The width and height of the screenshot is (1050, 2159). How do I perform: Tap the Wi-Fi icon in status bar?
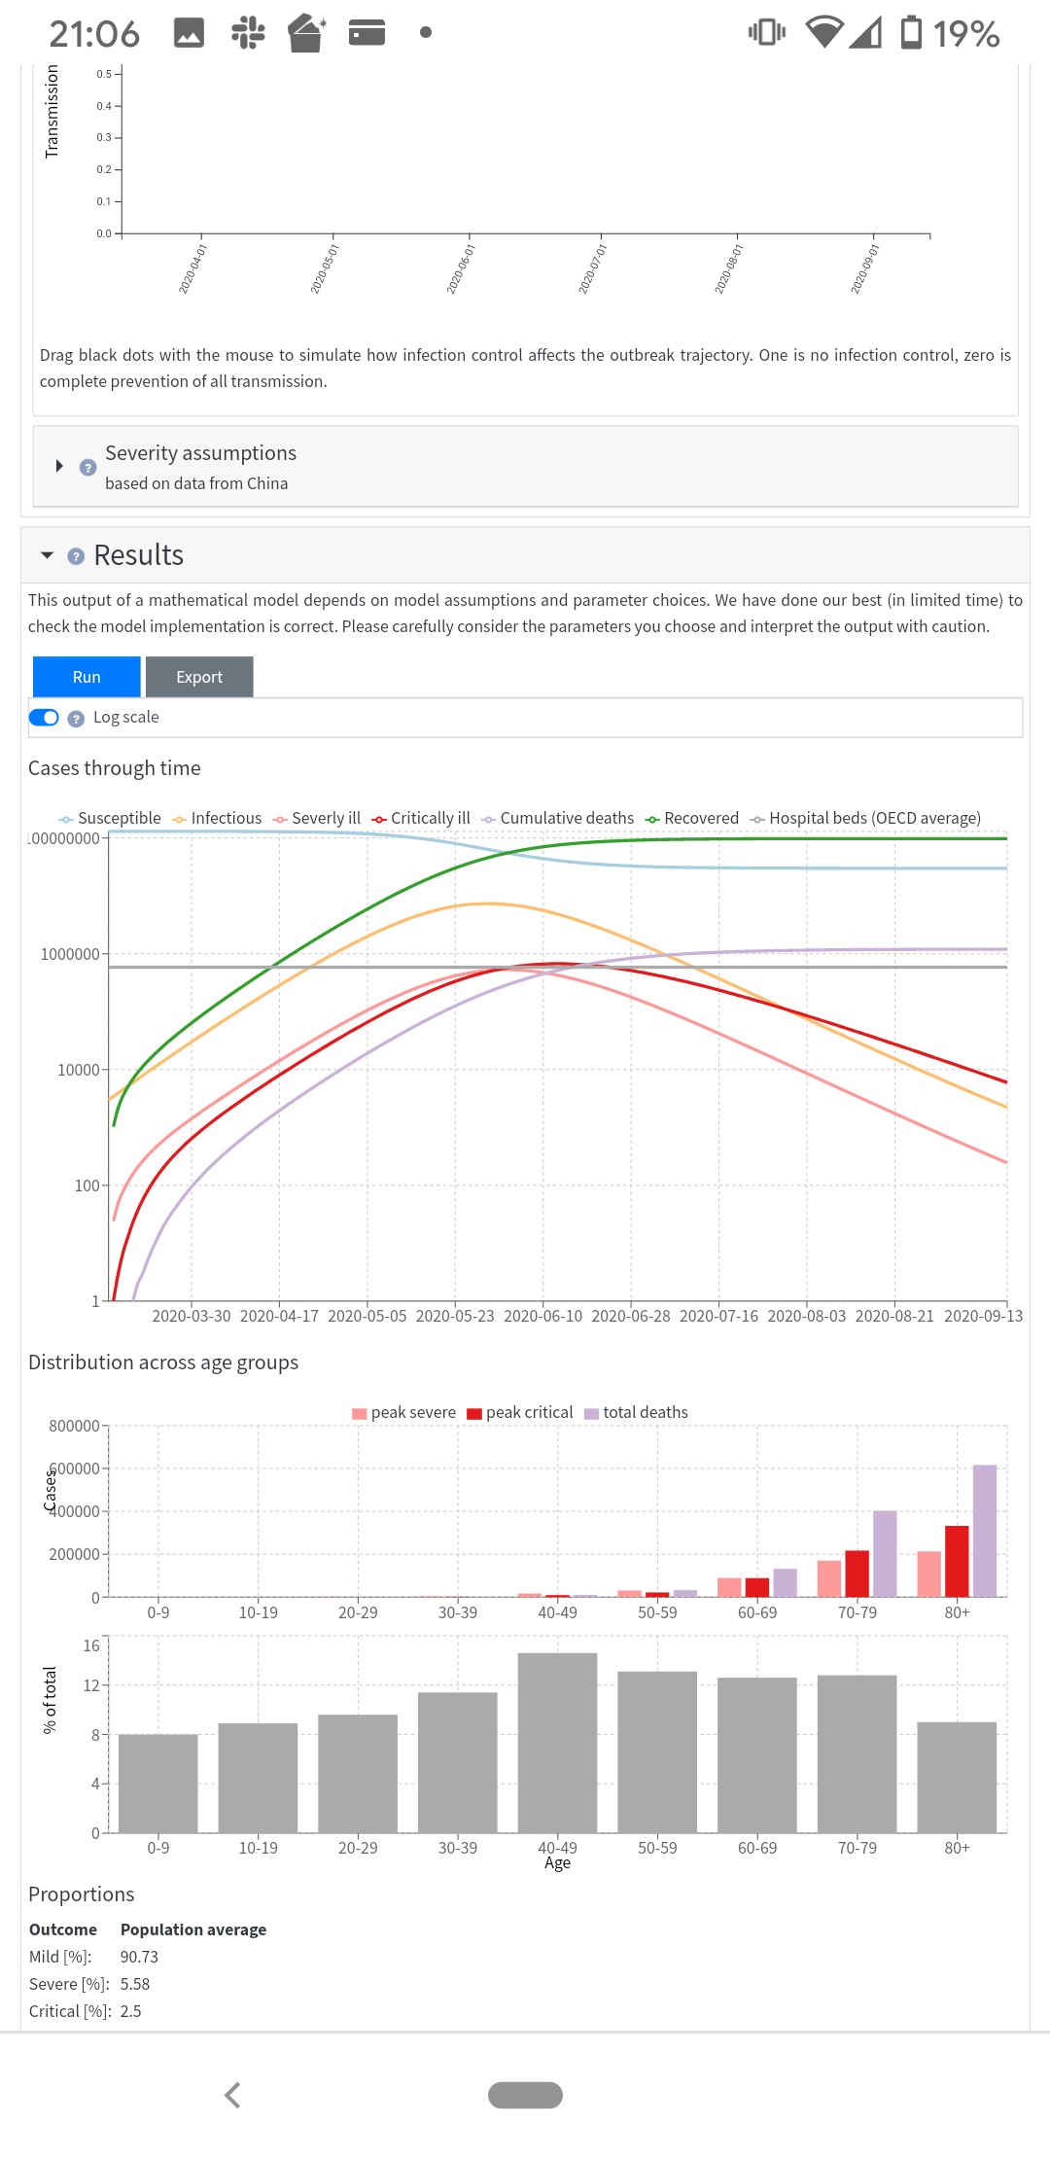823,33
